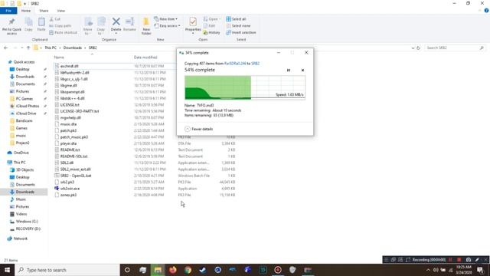The width and height of the screenshot is (490, 276).
Task: Select the Cut scissors command
Action: 54,19
